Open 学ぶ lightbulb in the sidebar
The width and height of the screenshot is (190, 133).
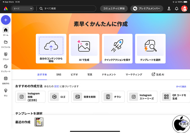(6, 93)
